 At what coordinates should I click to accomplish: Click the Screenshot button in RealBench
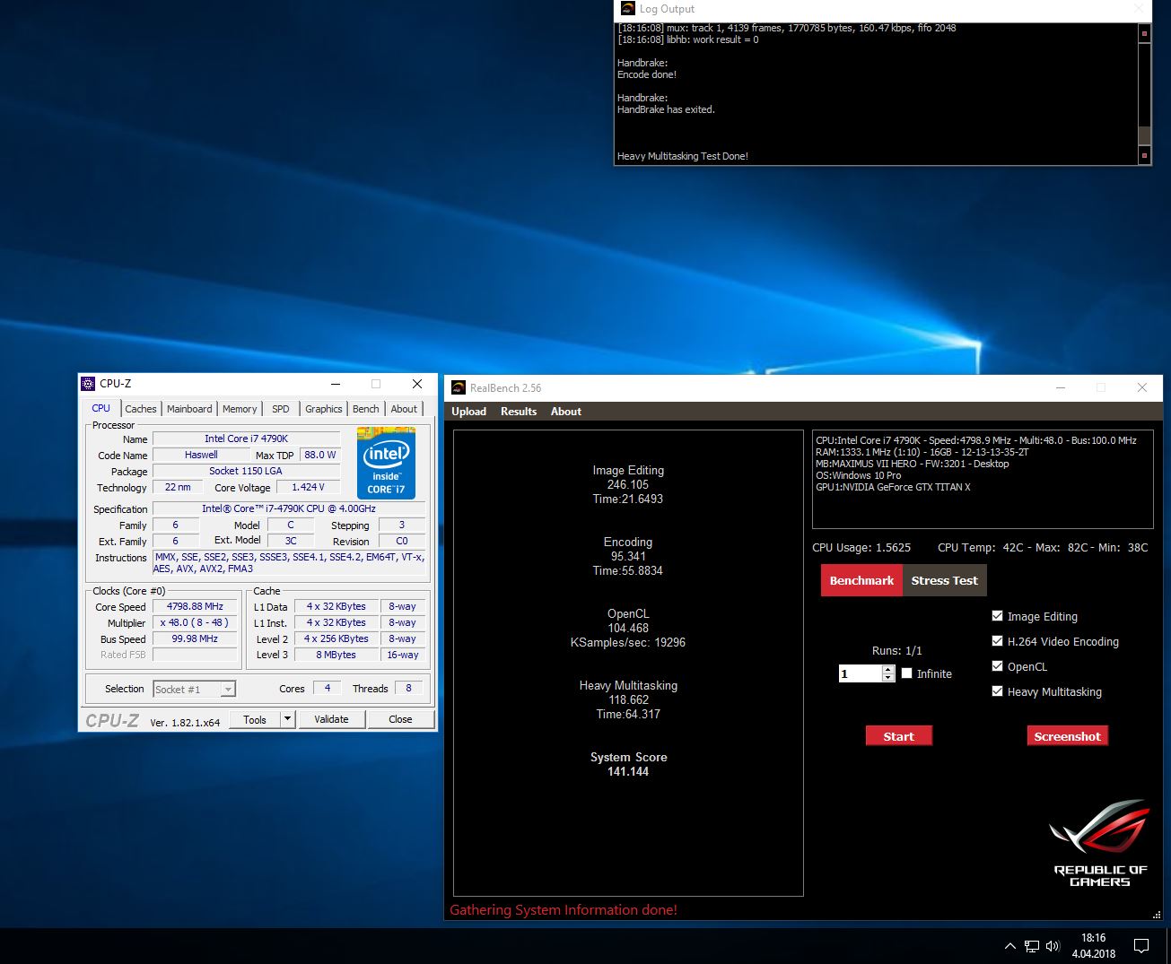(x=1067, y=736)
